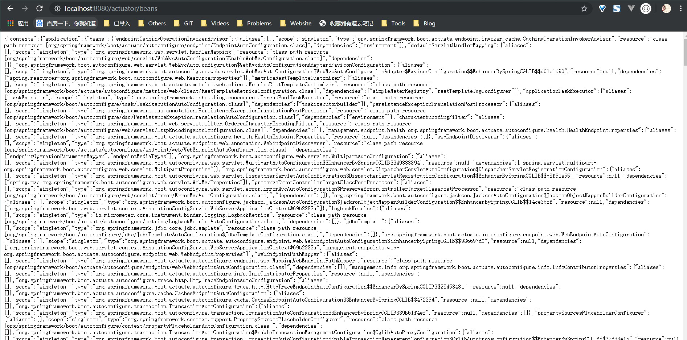Screen dimensions: 687x340
Task: Click the "restTemplateTagConfigurer" text
Action: pos(474,91)
